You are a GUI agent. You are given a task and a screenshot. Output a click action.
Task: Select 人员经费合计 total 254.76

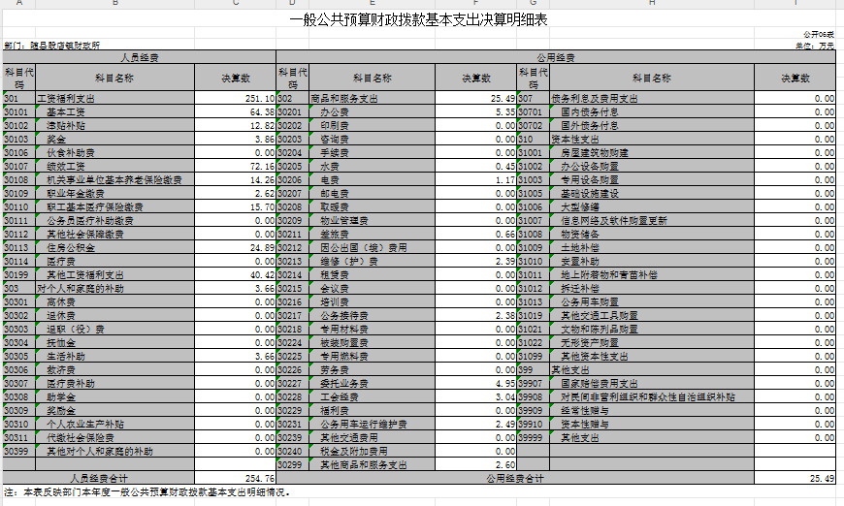(235, 478)
